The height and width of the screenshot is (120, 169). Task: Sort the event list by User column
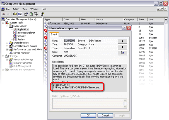pyautogui.click(x=156, y=20)
